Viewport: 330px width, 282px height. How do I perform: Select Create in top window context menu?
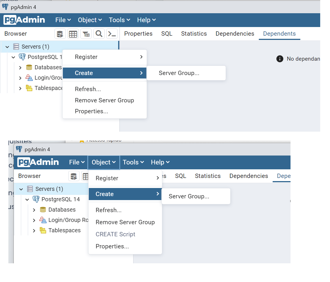(105, 73)
